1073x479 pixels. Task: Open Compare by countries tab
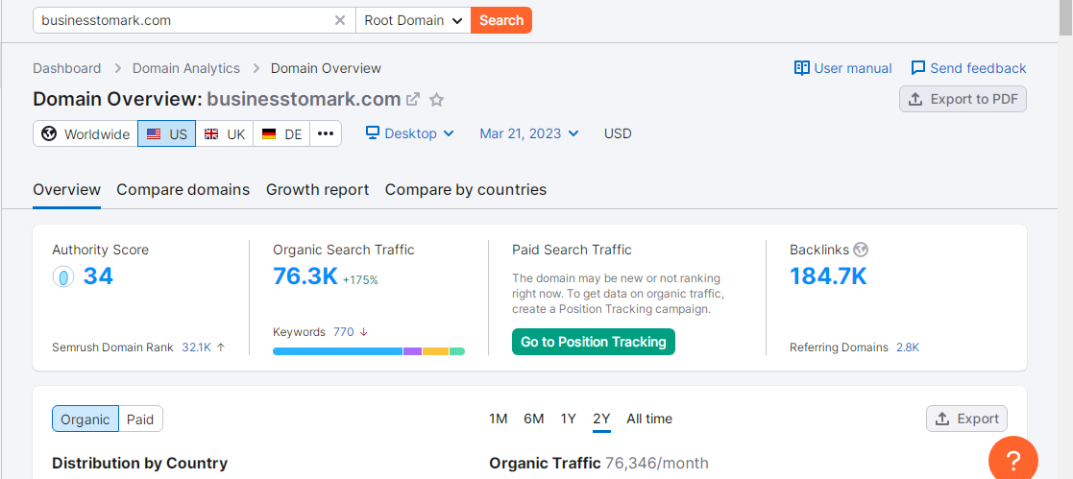466,189
